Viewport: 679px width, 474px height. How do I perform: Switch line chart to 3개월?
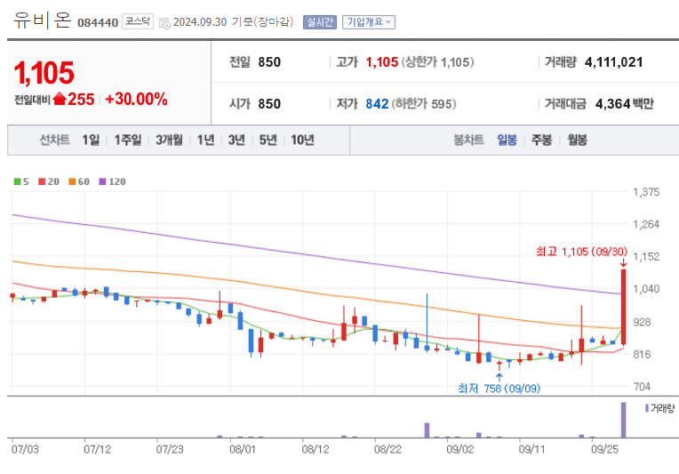(169, 140)
